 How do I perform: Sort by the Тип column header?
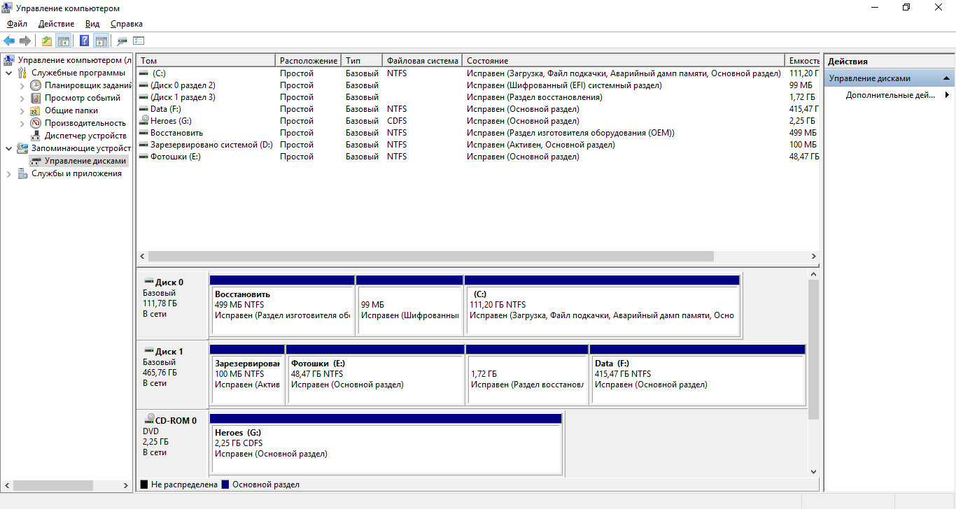(x=363, y=61)
